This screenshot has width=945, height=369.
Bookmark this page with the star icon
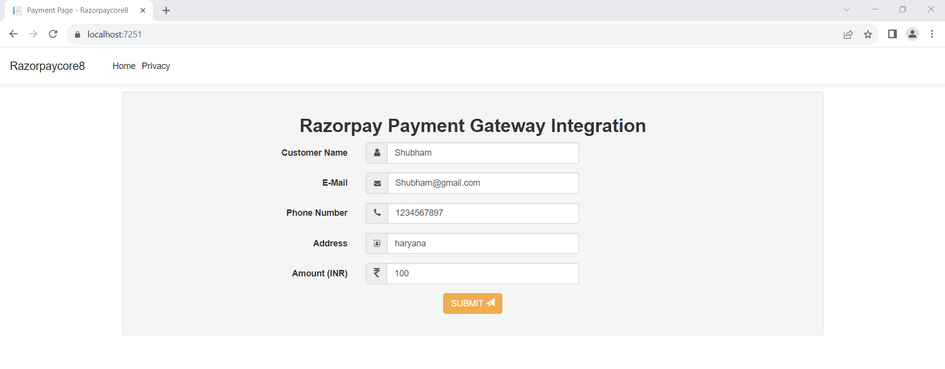pyautogui.click(x=868, y=34)
